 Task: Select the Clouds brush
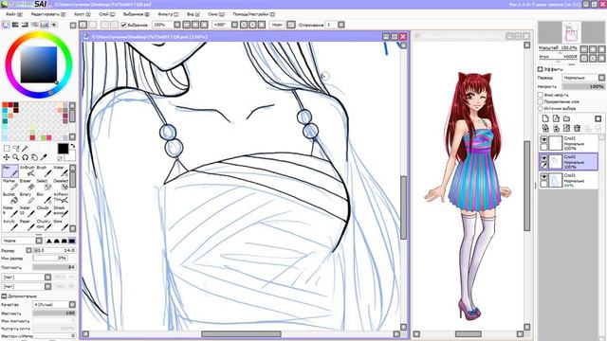coord(44,211)
